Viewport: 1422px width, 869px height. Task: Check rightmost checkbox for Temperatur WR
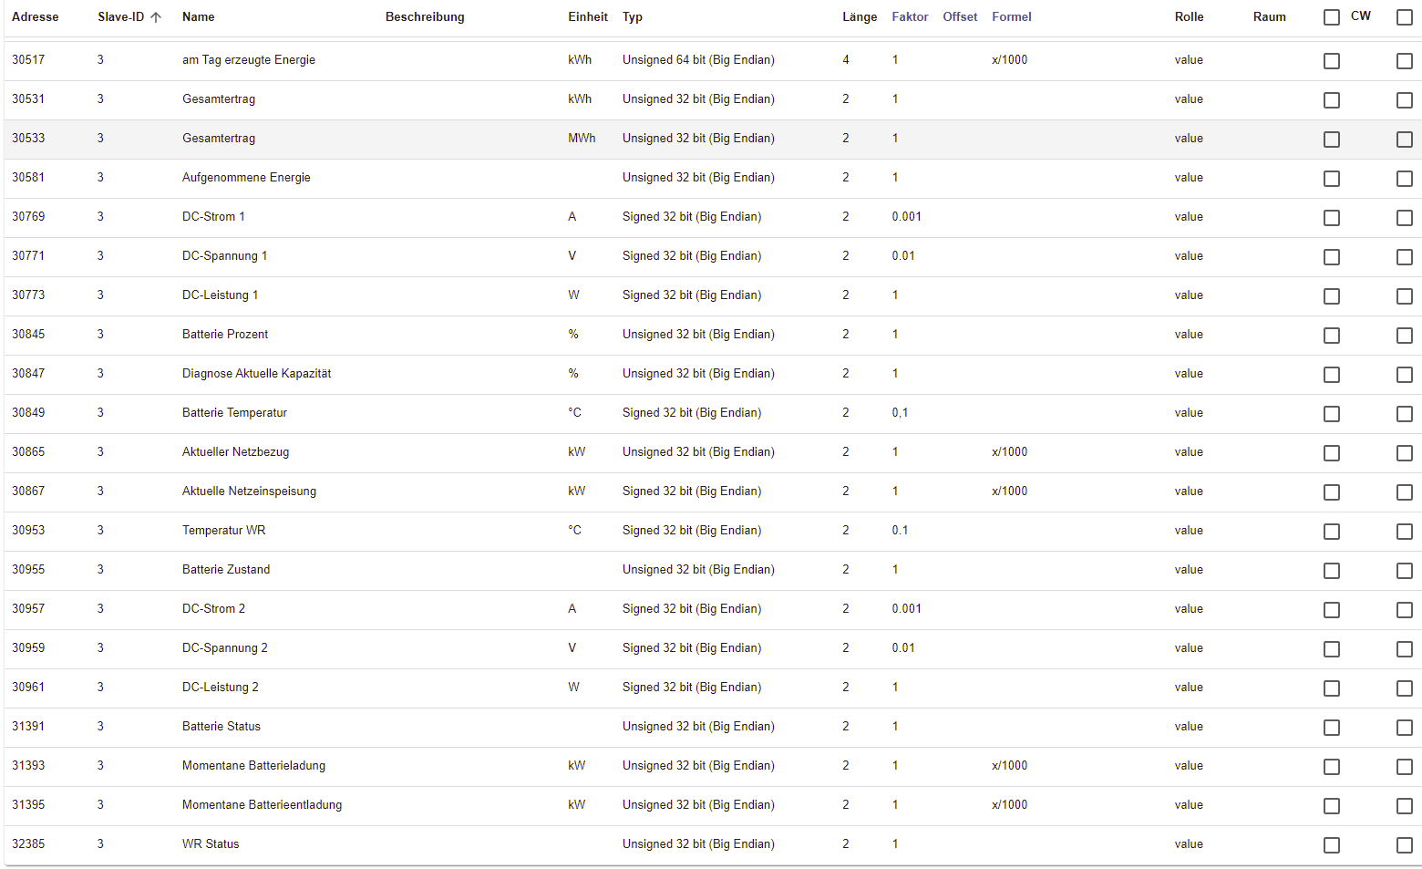1405,532
